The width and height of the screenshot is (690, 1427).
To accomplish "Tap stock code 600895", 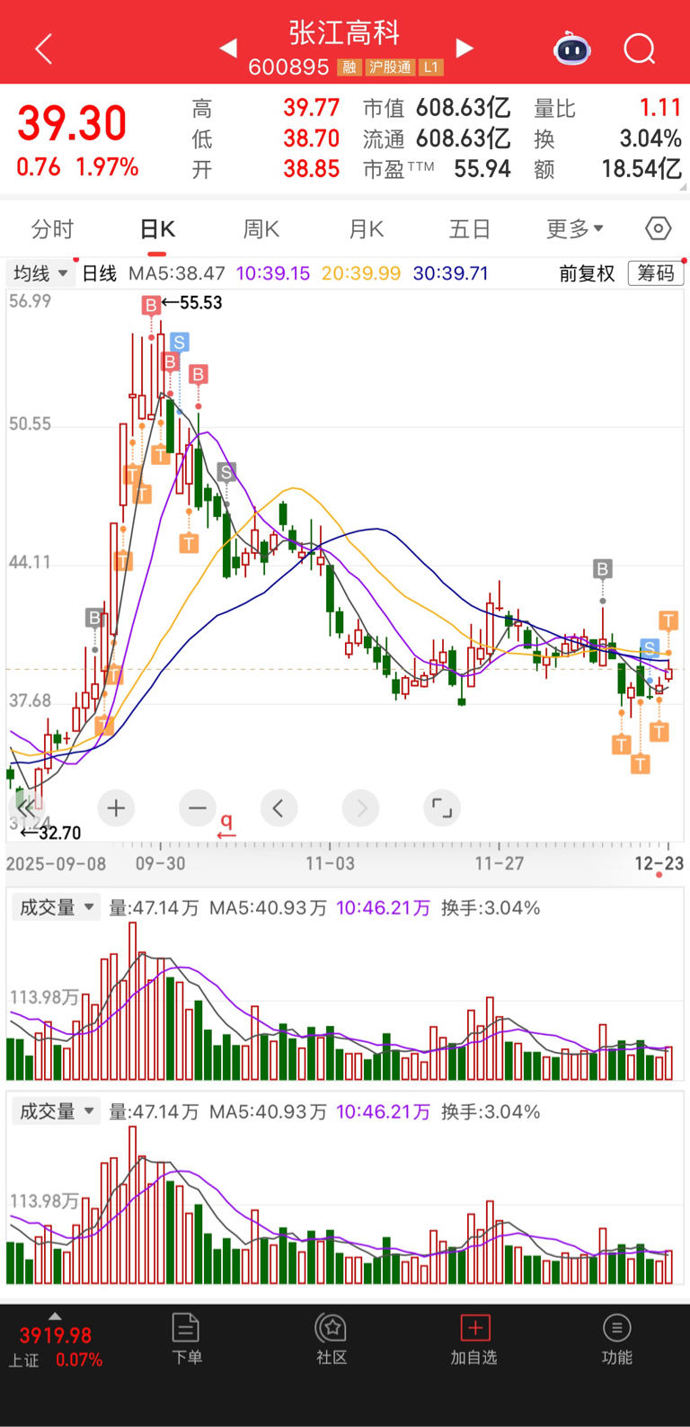I will tap(289, 67).
